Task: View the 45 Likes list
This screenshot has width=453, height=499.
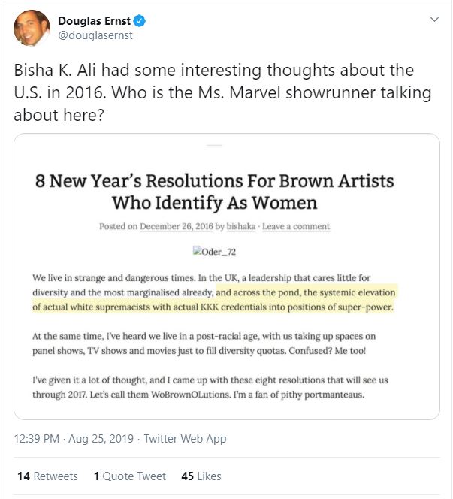Action: [201, 476]
